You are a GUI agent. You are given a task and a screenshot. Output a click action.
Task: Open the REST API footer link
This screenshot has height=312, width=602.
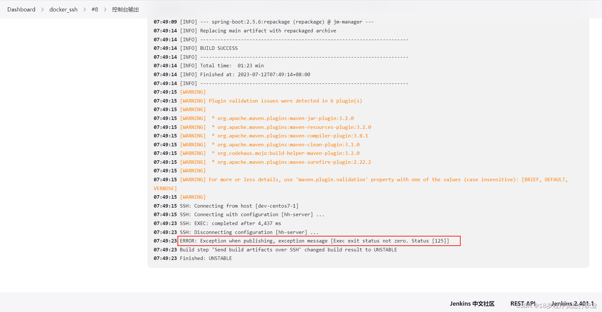tap(523, 304)
